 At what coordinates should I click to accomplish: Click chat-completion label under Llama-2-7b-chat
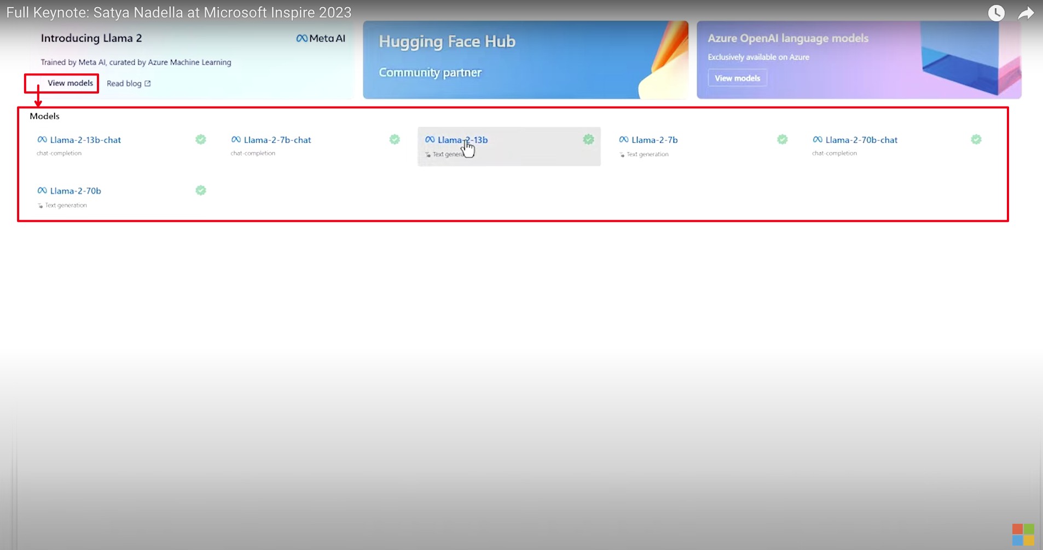coord(253,153)
